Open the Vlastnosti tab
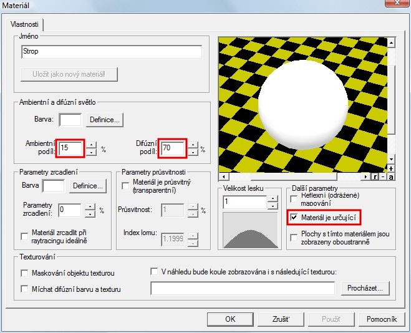 pyautogui.click(x=25, y=24)
